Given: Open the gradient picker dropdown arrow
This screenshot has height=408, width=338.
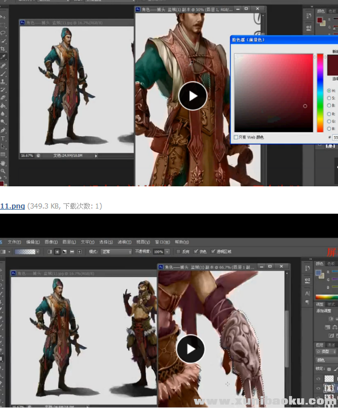Looking at the screenshot, I should coord(38,252).
